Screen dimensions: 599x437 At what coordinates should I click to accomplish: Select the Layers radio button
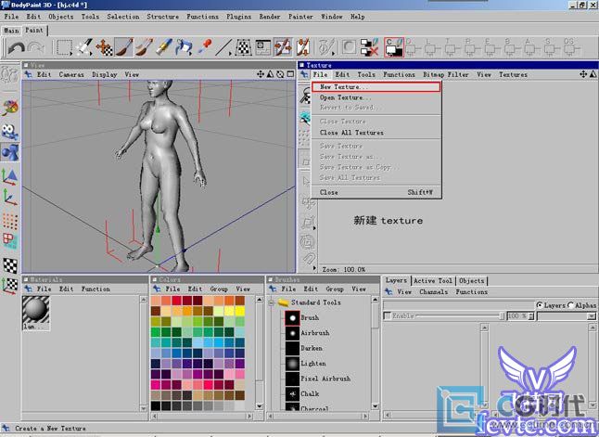pyautogui.click(x=540, y=304)
